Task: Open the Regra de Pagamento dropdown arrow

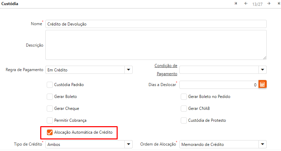Action: click(x=129, y=70)
